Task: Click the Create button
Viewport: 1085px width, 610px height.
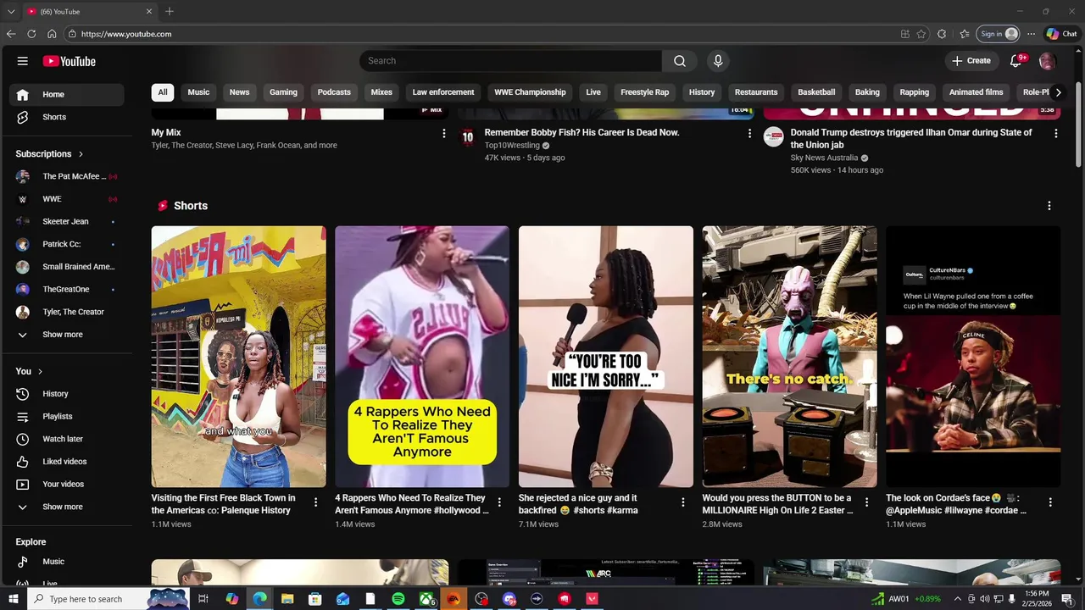Action: pos(971,61)
